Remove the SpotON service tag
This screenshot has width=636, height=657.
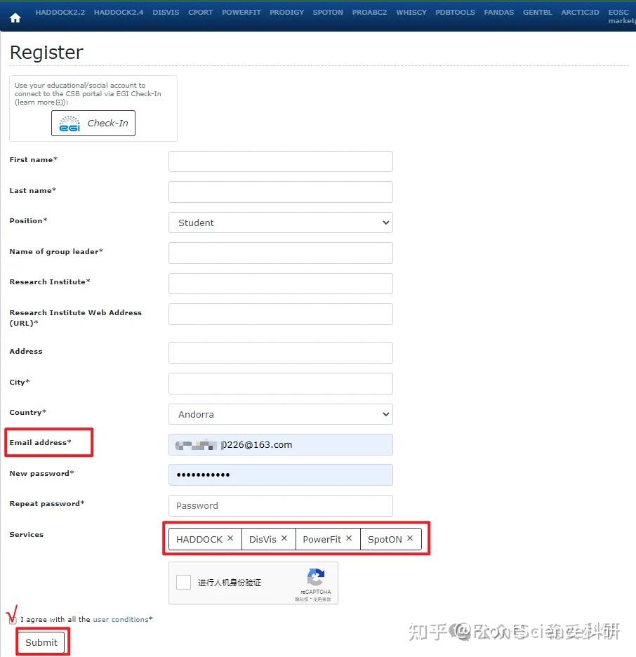tap(410, 538)
